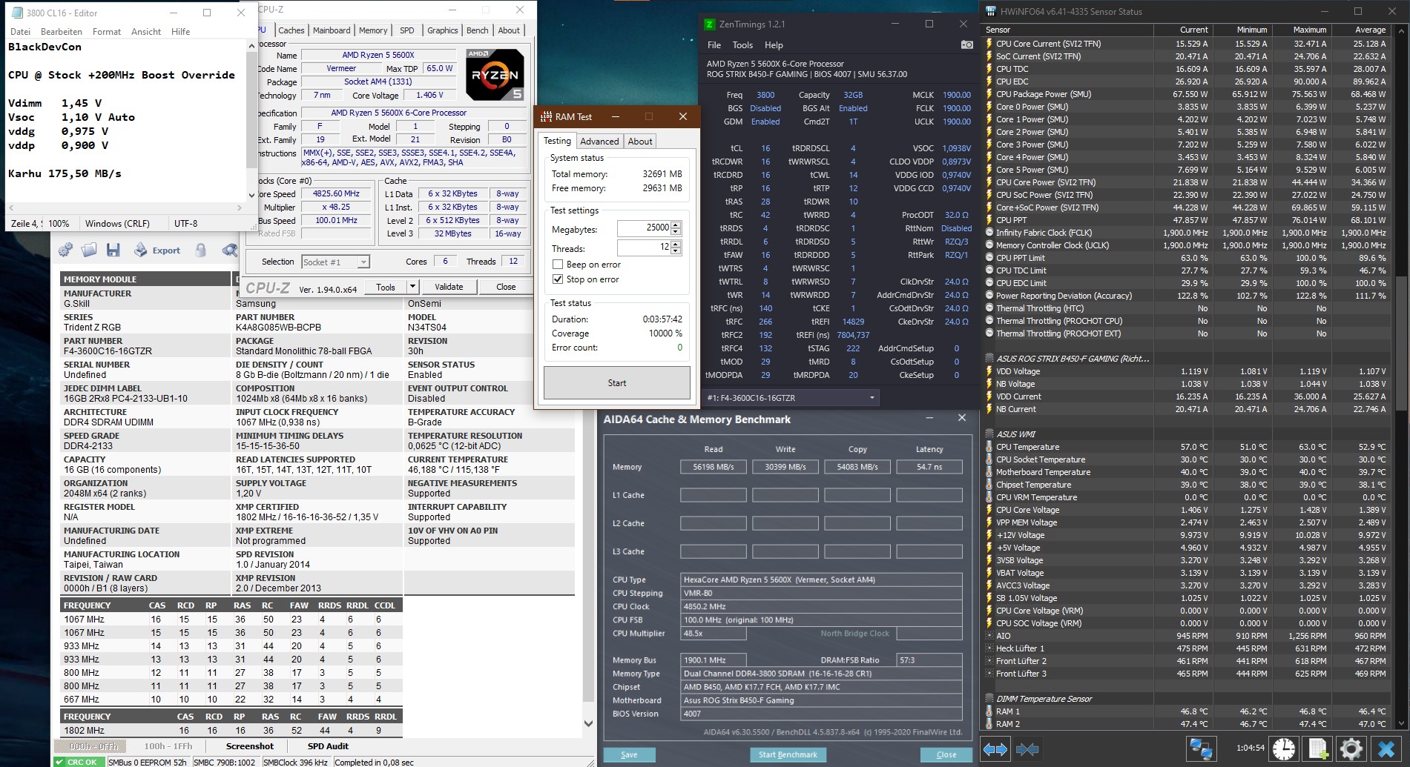This screenshot has width=1410, height=767.
Task: Click the bolt icon beside CPU Core Current
Action: click(989, 44)
